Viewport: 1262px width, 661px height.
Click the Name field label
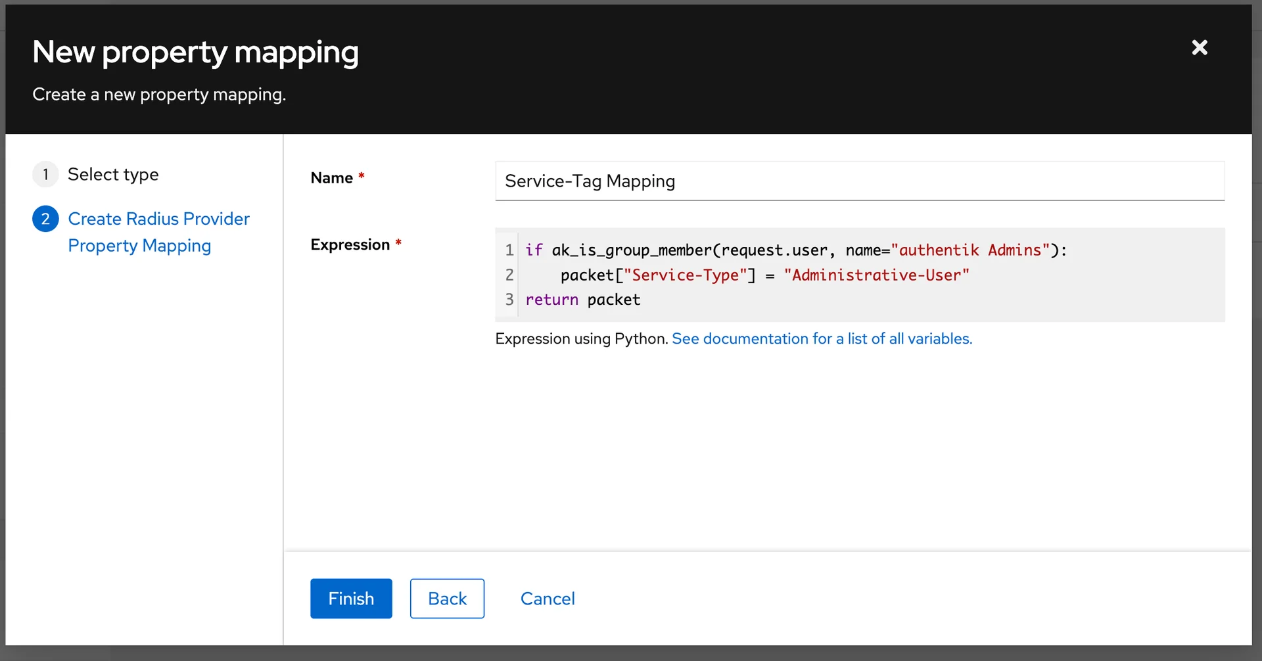tap(332, 178)
